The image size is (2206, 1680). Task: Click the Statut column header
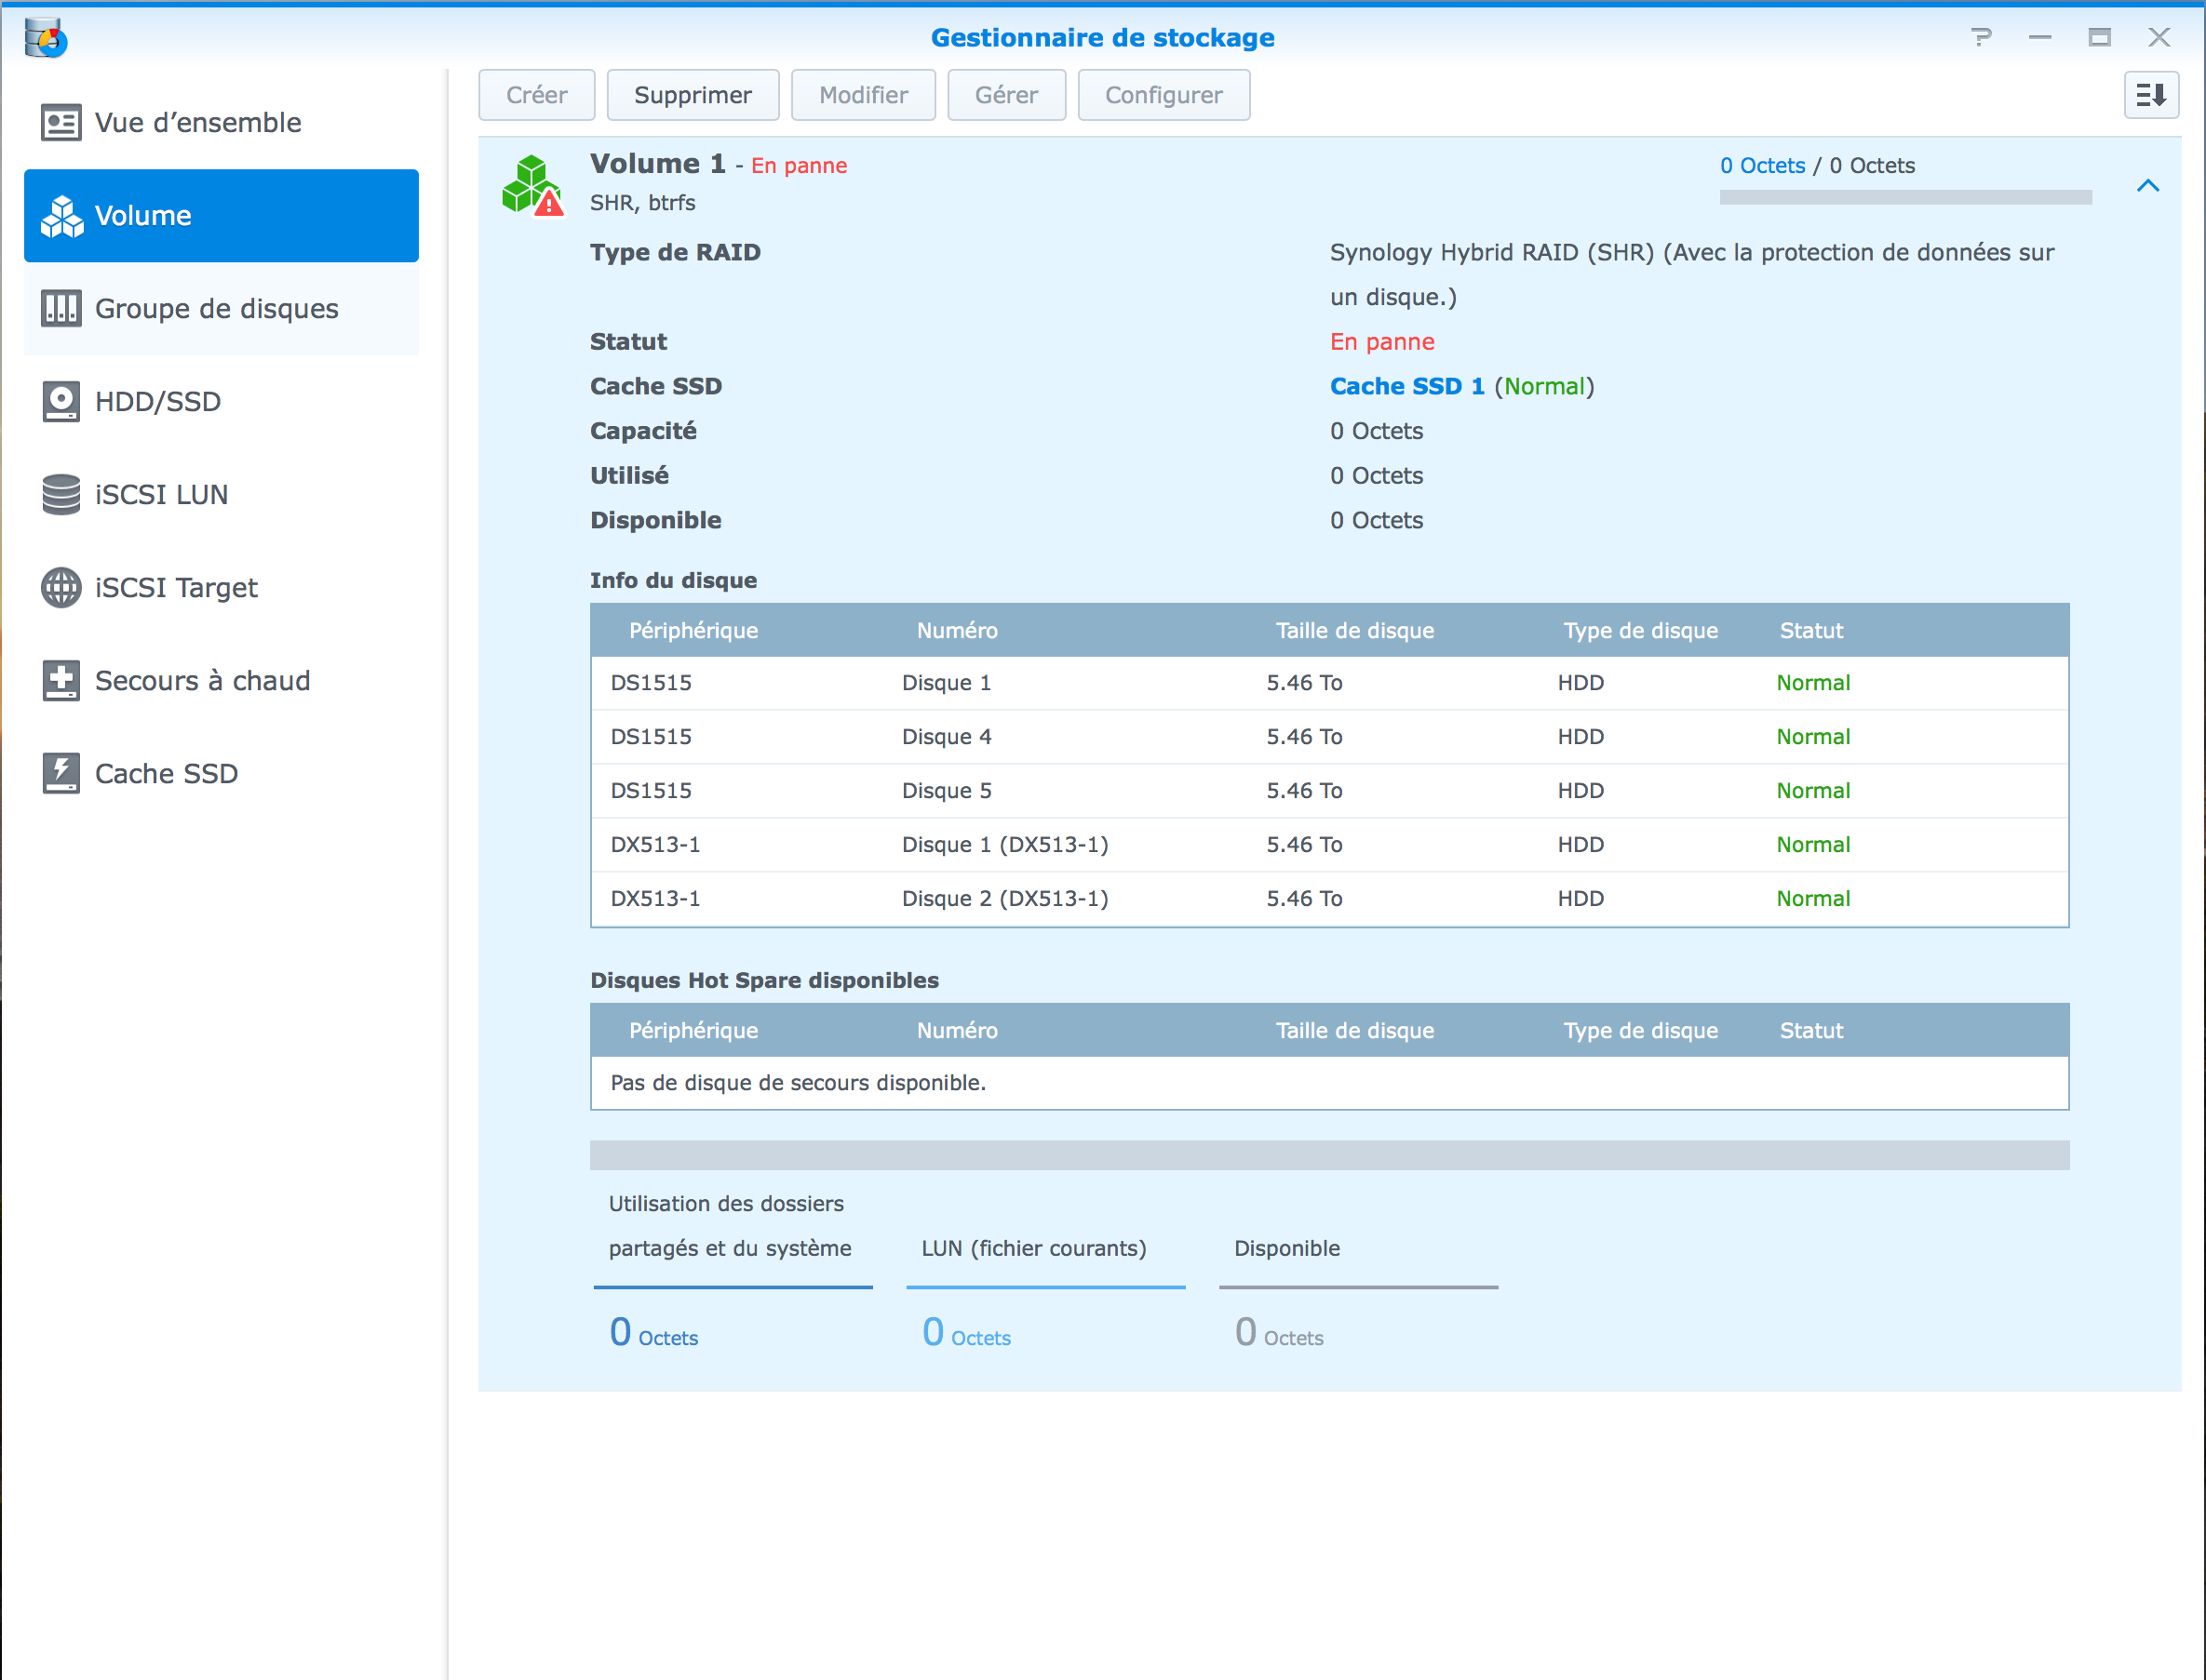(1810, 631)
